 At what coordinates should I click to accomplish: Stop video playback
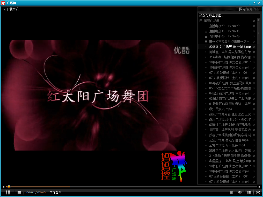[x=19, y=192]
